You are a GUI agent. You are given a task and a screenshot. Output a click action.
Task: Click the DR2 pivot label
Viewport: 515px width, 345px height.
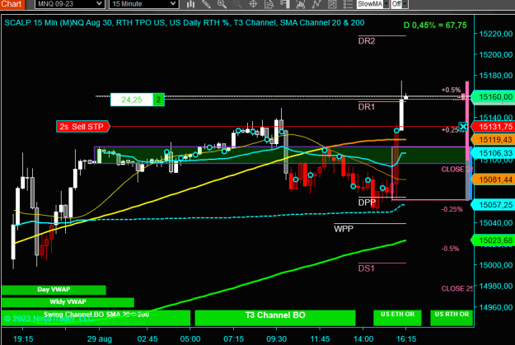(367, 41)
